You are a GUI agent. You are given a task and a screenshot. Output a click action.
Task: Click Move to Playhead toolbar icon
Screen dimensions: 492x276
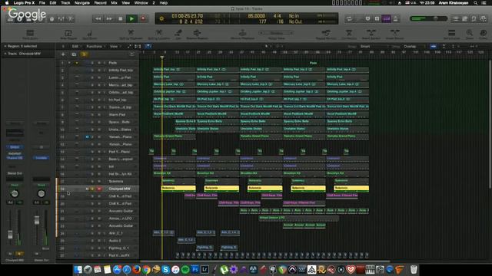tap(242, 34)
